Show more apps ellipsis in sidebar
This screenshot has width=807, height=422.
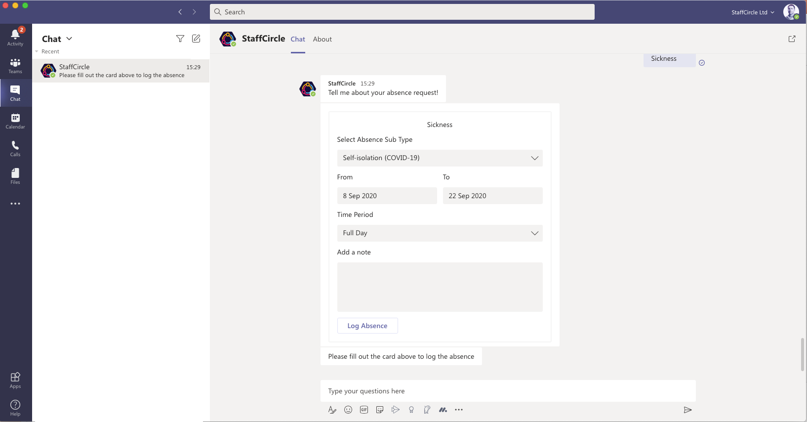15,204
